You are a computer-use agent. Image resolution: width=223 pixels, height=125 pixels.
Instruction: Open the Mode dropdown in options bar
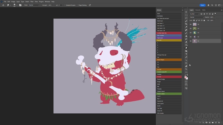(34, 5)
